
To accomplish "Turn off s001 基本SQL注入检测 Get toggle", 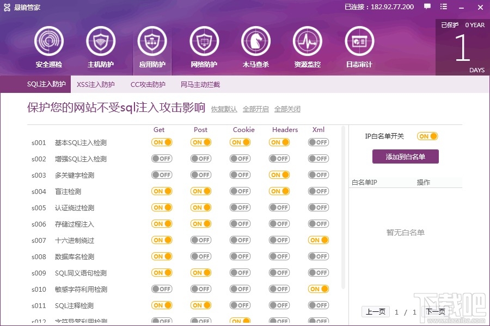I will (162, 142).
